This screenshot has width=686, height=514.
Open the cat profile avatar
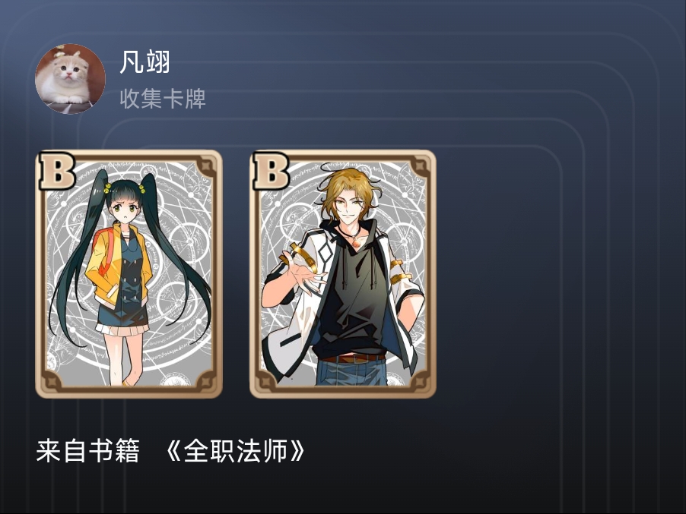pyautogui.click(x=70, y=79)
